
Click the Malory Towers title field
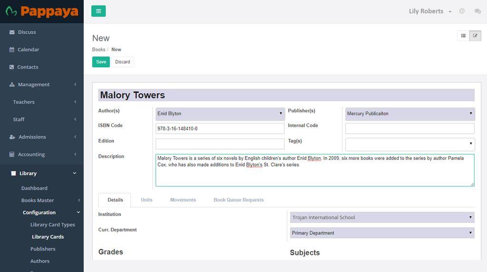(286, 95)
